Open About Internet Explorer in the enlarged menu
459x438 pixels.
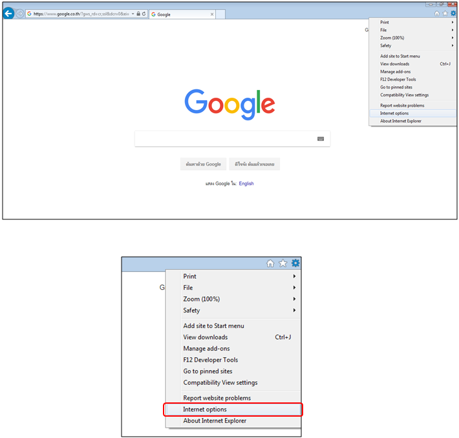click(x=233, y=421)
